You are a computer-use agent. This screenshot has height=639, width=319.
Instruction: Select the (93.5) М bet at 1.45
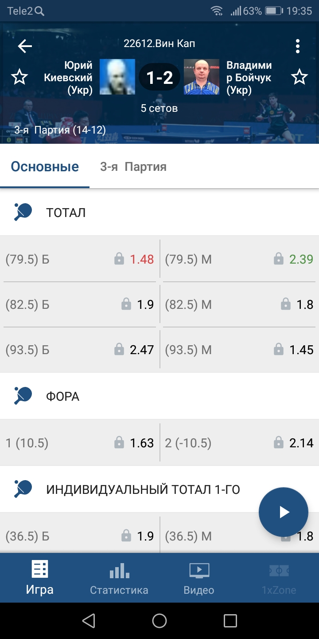(x=239, y=350)
